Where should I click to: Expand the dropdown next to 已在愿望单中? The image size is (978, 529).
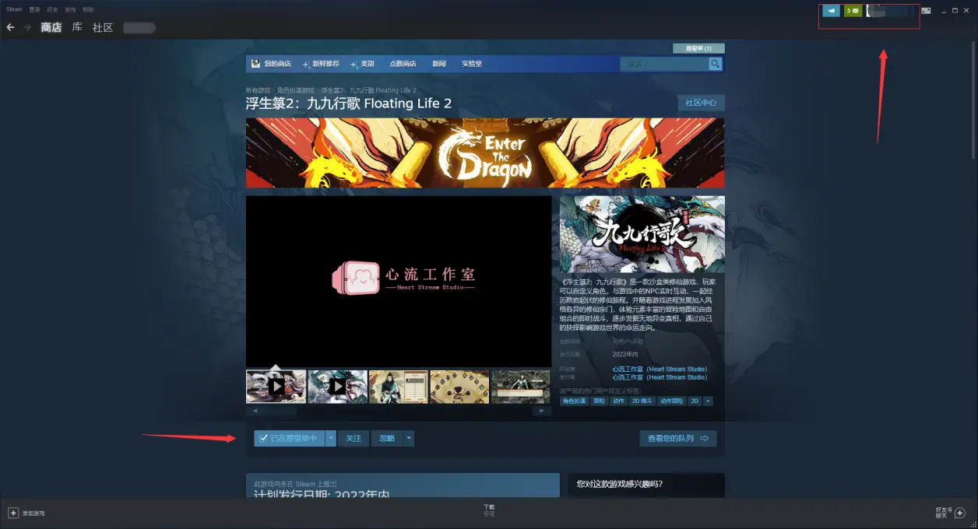(x=331, y=439)
